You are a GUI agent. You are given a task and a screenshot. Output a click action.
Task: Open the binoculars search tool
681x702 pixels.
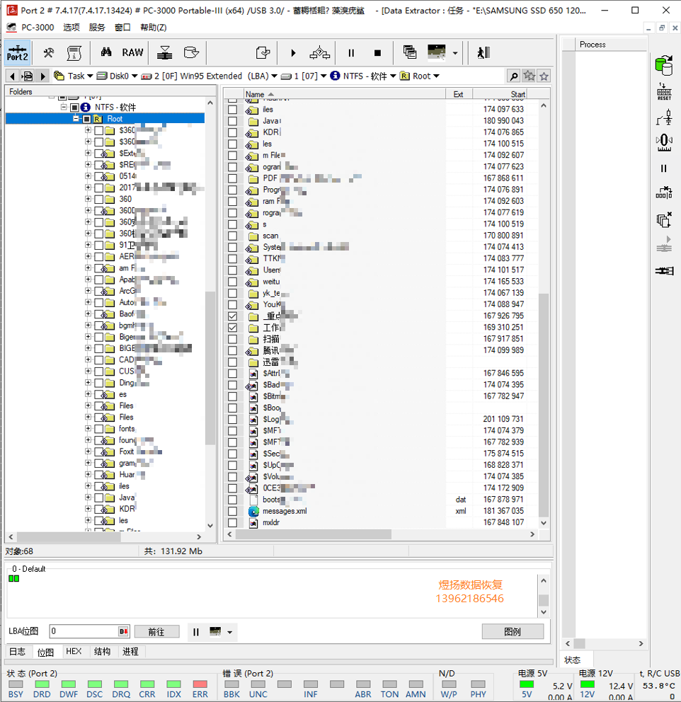pyautogui.click(x=106, y=52)
